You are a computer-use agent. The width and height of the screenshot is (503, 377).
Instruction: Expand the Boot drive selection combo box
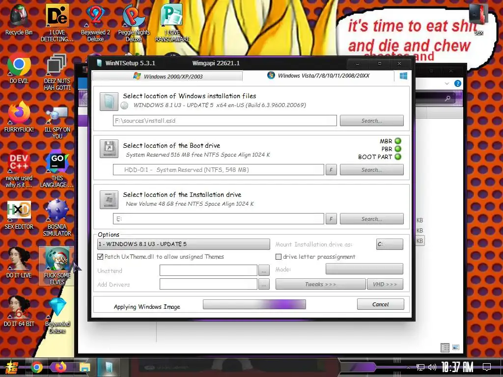[x=219, y=169]
